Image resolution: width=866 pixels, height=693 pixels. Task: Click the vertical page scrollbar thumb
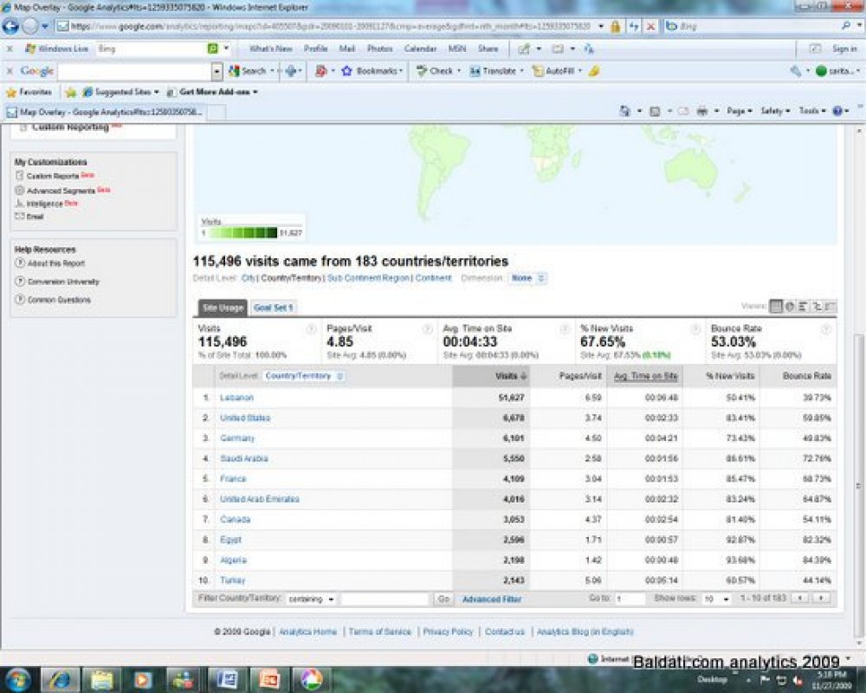858,486
